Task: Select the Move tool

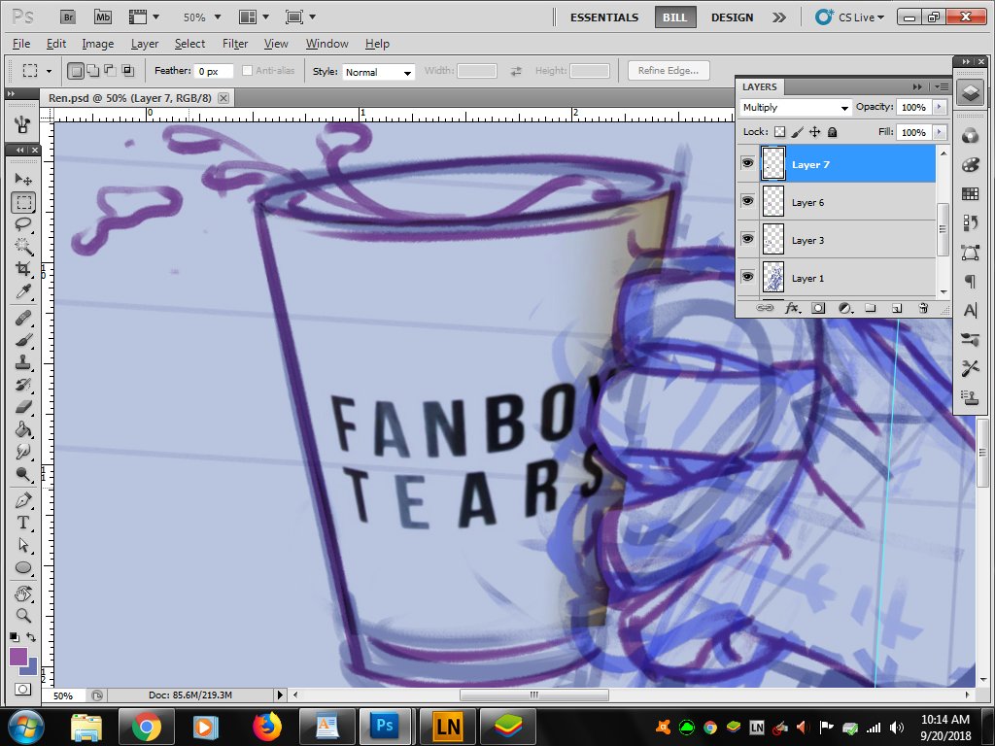Action: point(23,180)
